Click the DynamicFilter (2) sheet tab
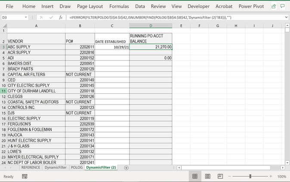The height and width of the screenshot is (182, 290). click(x=101, y=167)
